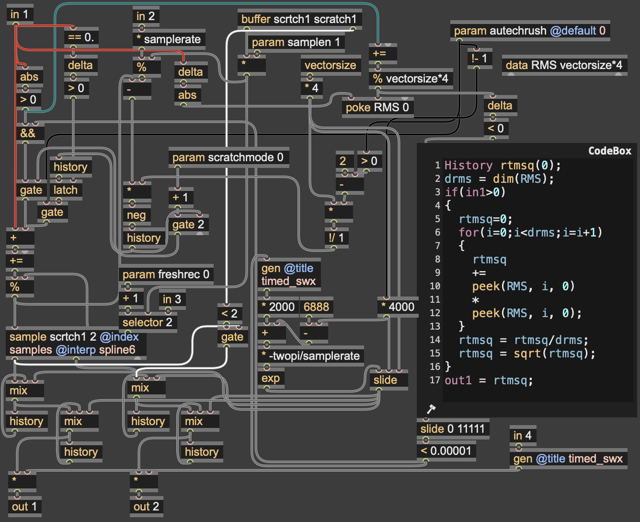The image size is (640, 522).
Task: Select the '* 2000' multiply object
Action: [278, 307]
